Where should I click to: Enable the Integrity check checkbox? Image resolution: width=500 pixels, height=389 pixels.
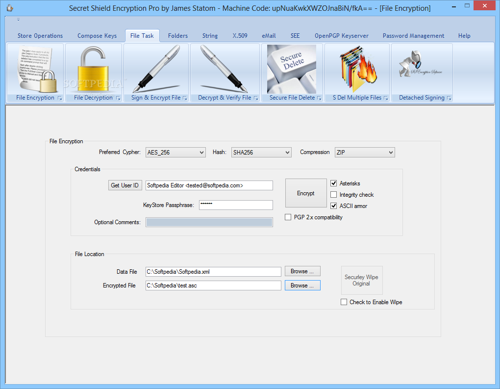click(333, 195)
